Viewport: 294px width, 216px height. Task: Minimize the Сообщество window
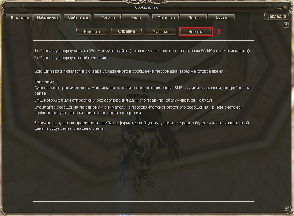[279, 8]
